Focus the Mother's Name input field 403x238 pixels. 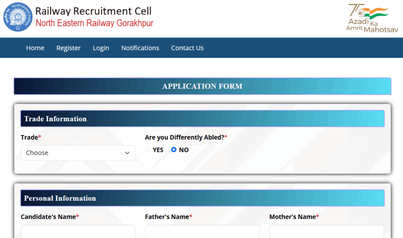point(326,232)
